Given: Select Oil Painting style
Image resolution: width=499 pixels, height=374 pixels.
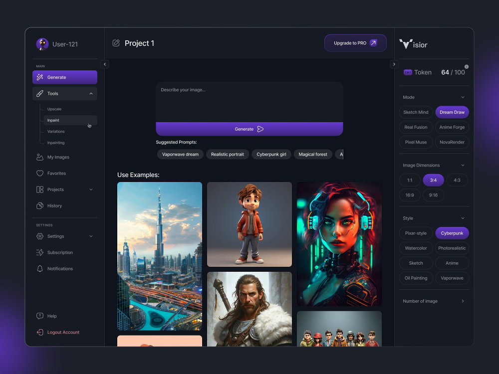Looking at the screenshot, I should pos(416,278).
